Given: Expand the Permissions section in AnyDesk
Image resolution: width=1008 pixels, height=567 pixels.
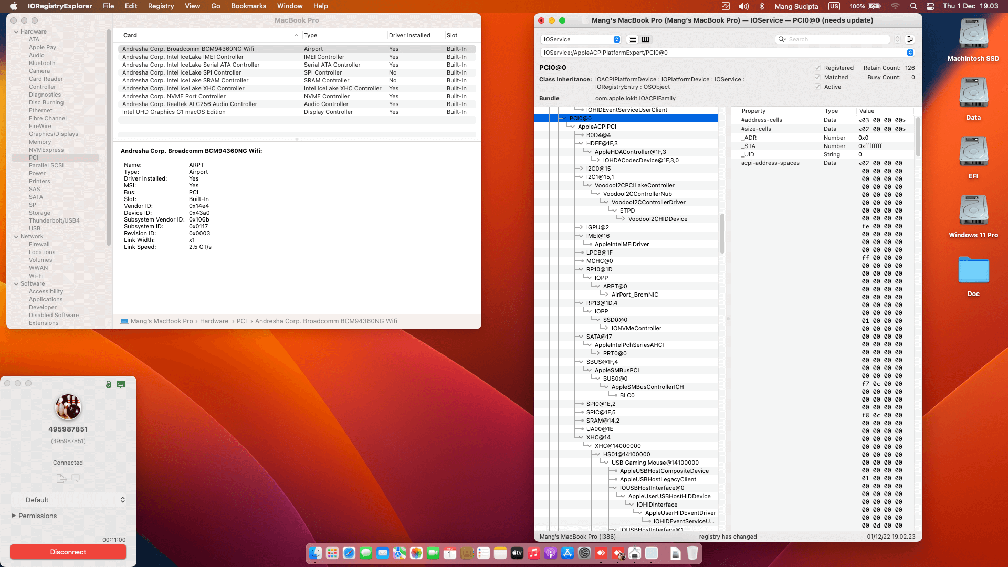Looking at the screenshot, I should 14,516.
